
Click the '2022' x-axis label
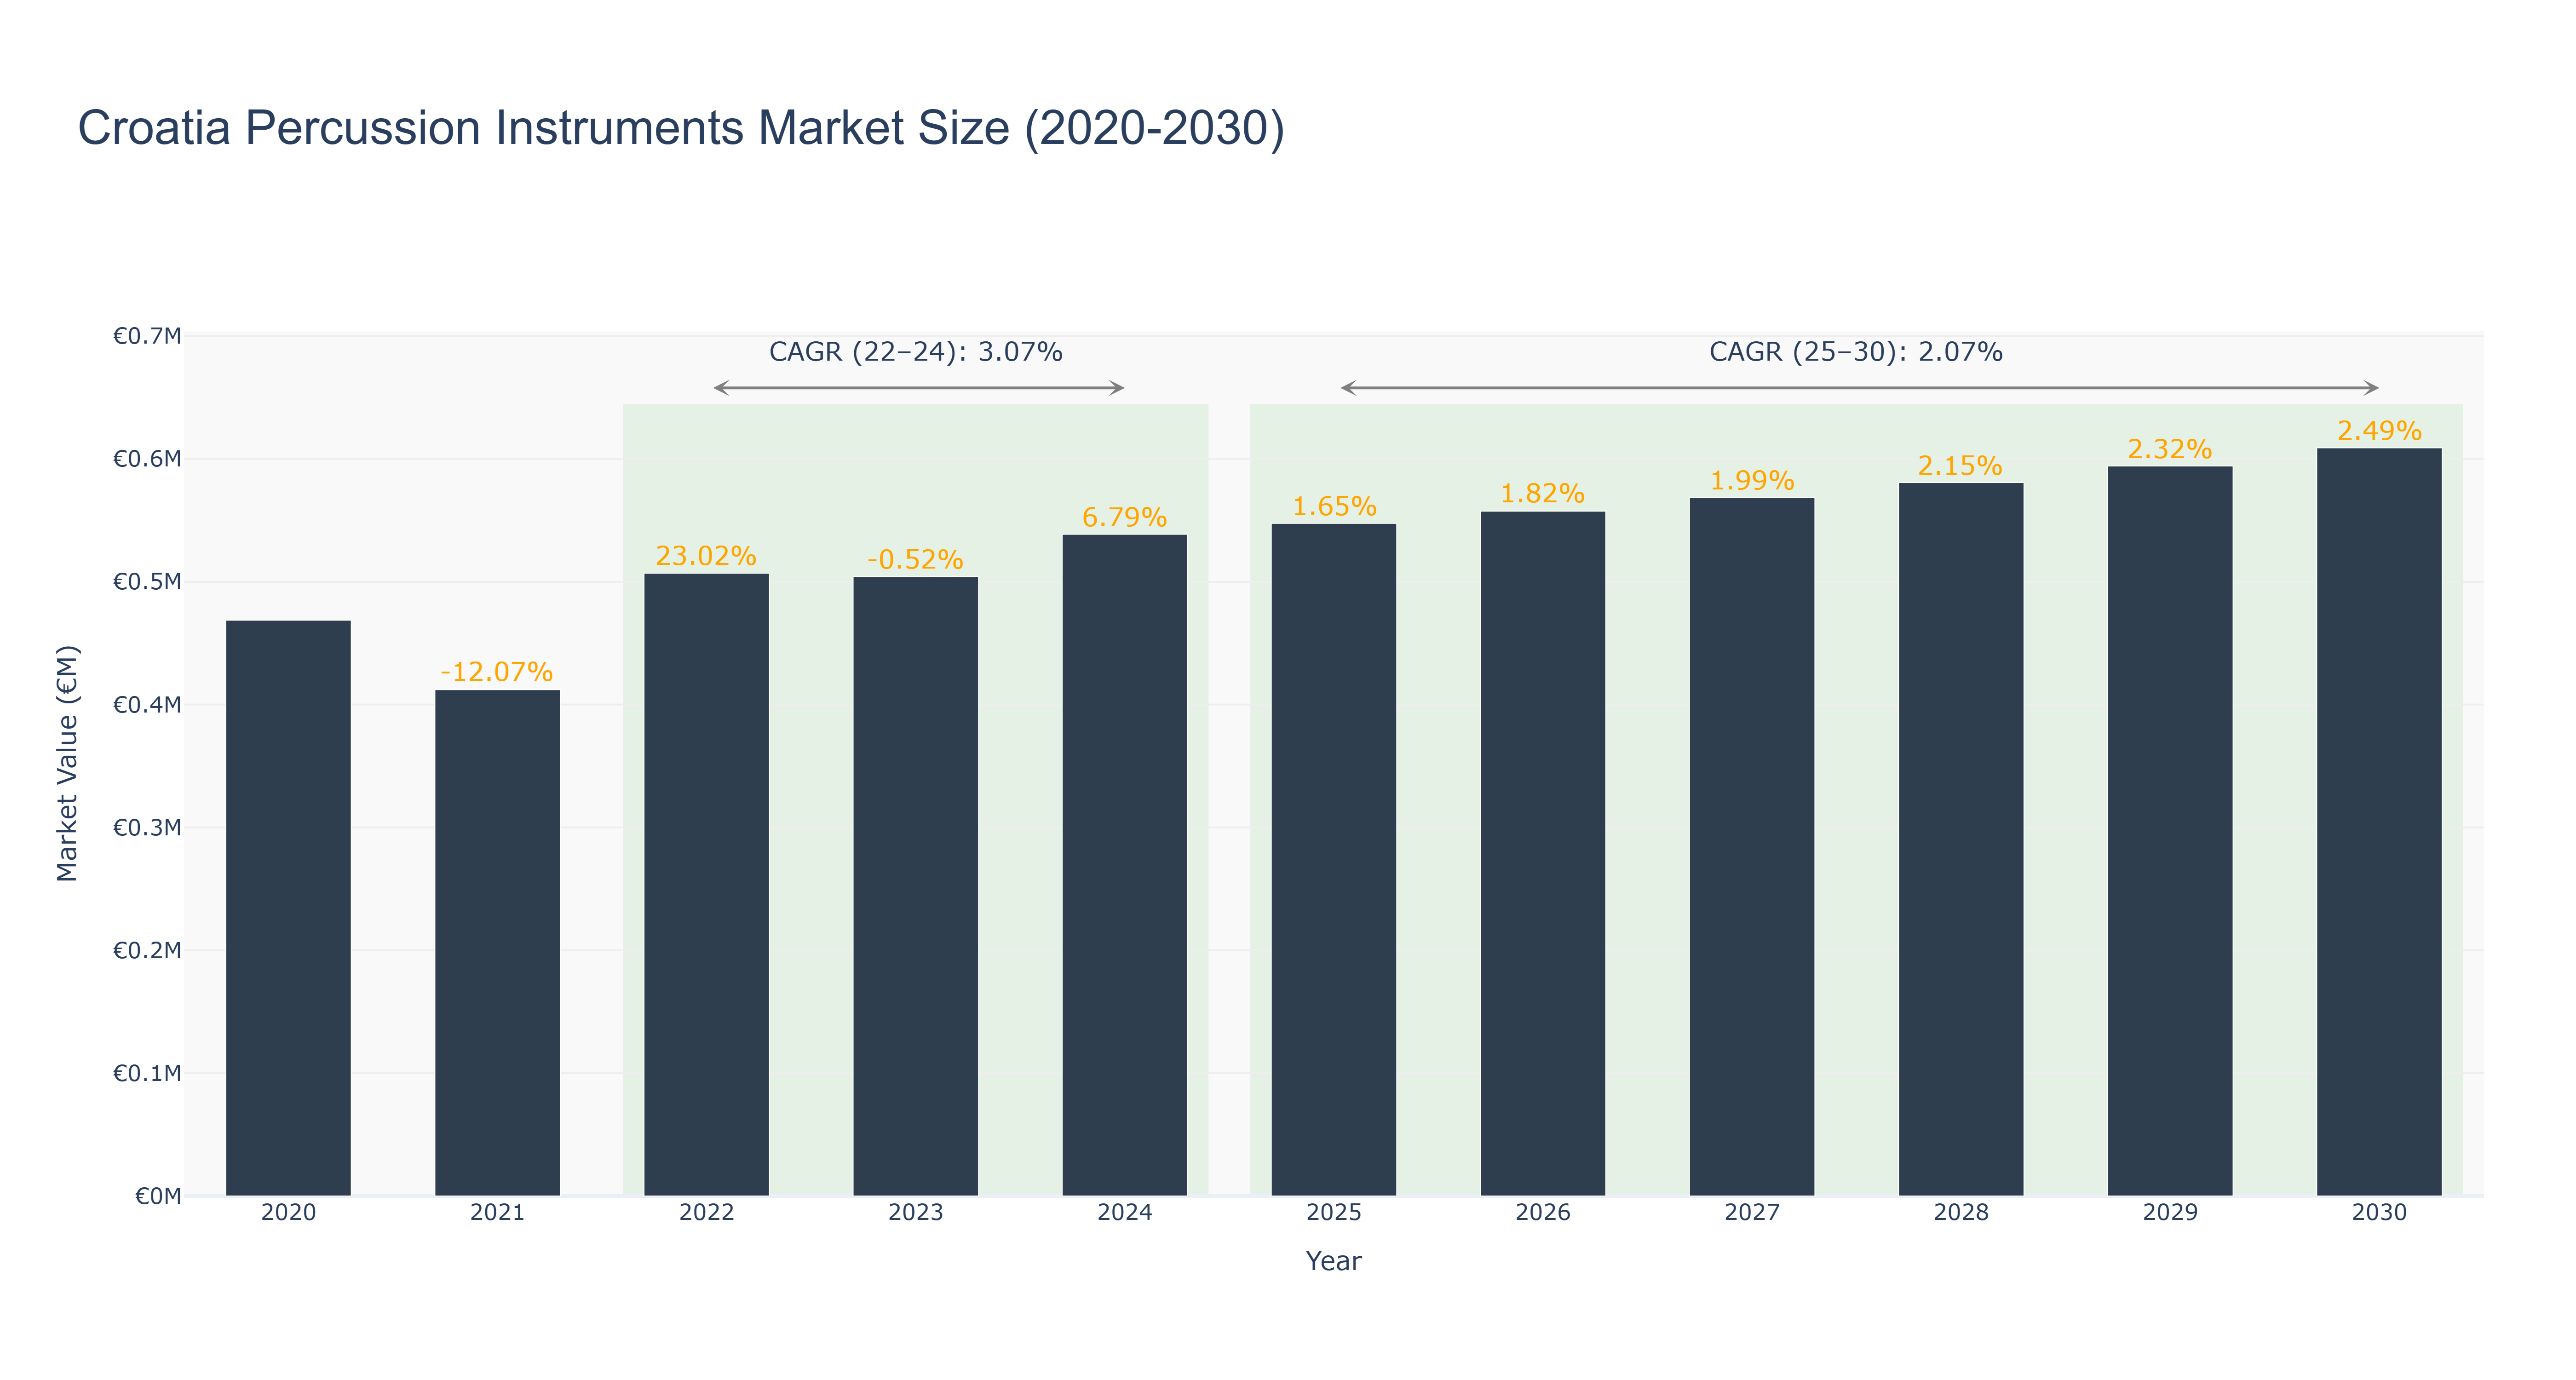coord(706,1213)
